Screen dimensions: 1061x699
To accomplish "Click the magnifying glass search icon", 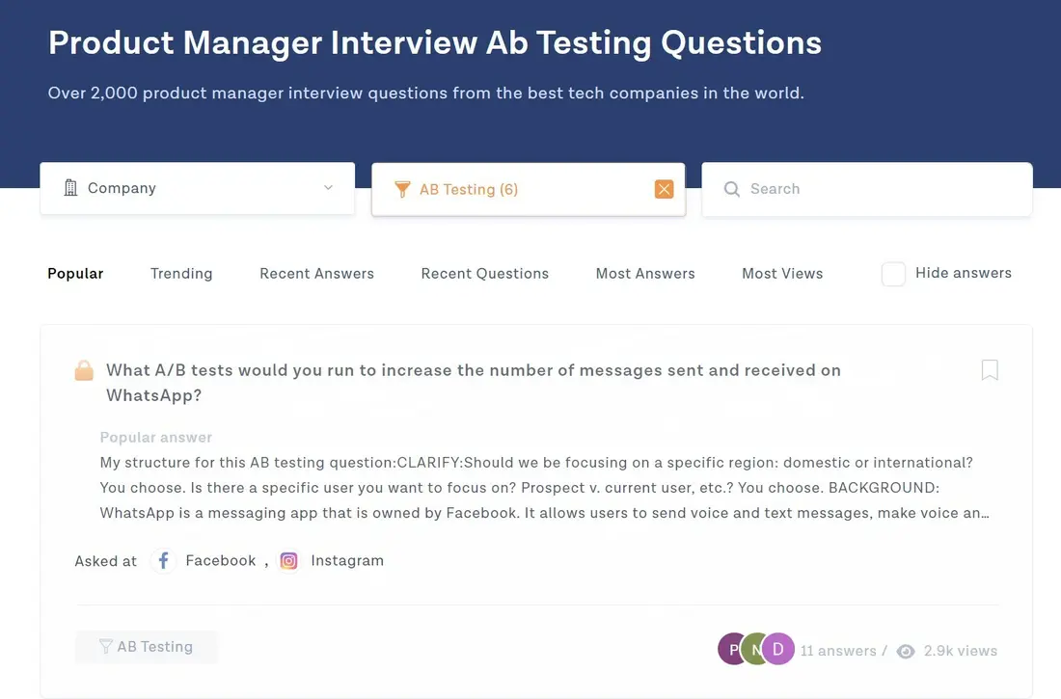I will [x=731, y=189].
